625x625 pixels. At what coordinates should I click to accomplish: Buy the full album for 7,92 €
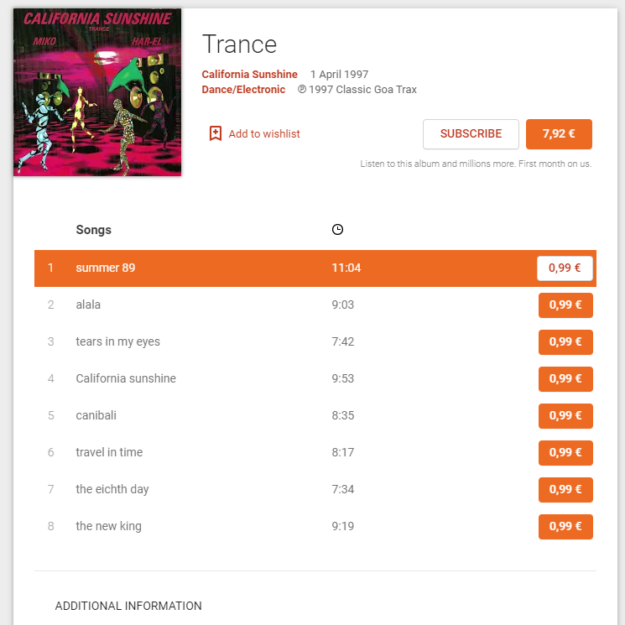coord(559,134)
